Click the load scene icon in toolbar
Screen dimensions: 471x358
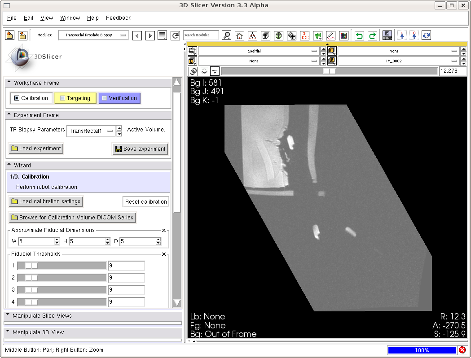point(10,35)
